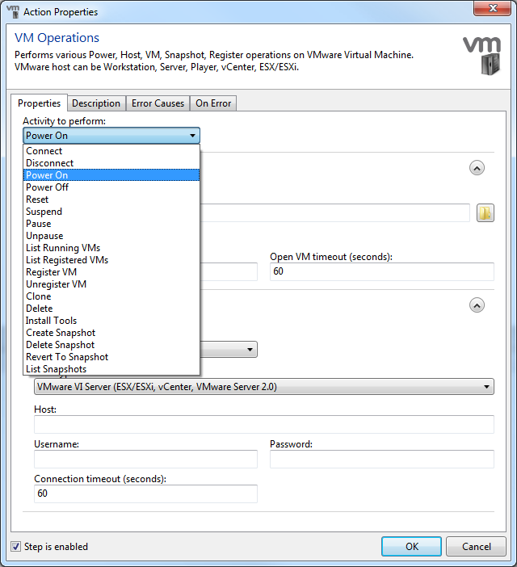Image resolution: width=517 pixels, height=567 pixels.
Task: Pick Delete from the activity list
Action: [x=111, y=309]
